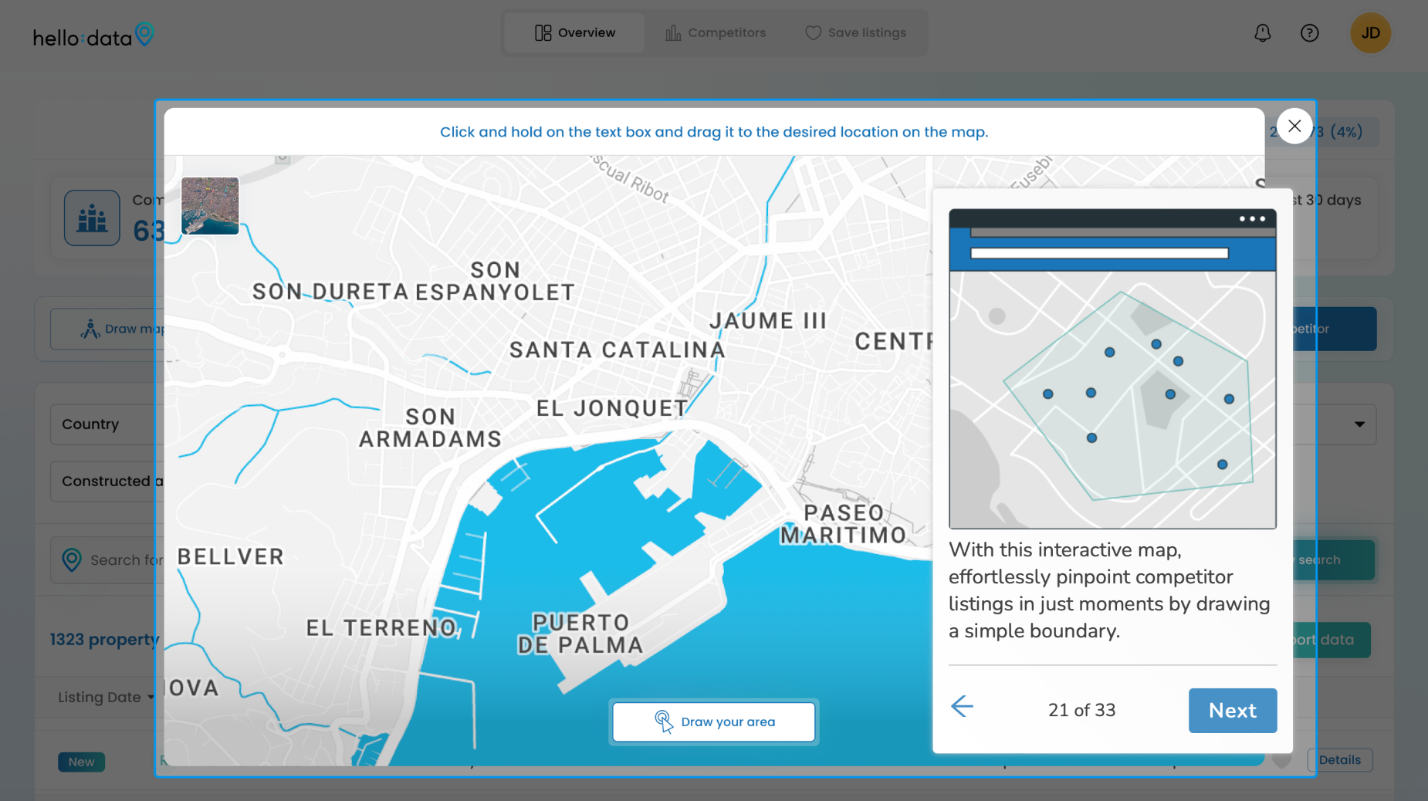Click the New badge on listing

(81, 762)
